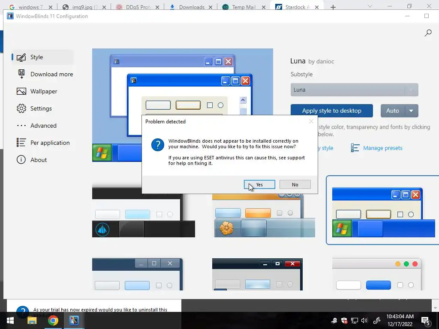Close the Temp Mail browser tab
Screen dimensions: 439x329
click(x=264, y=7)
